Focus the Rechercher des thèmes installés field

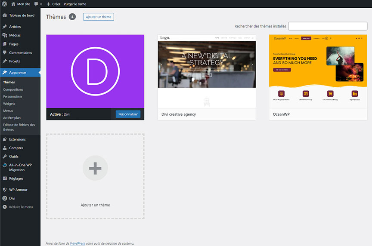(x=328, y=26)
